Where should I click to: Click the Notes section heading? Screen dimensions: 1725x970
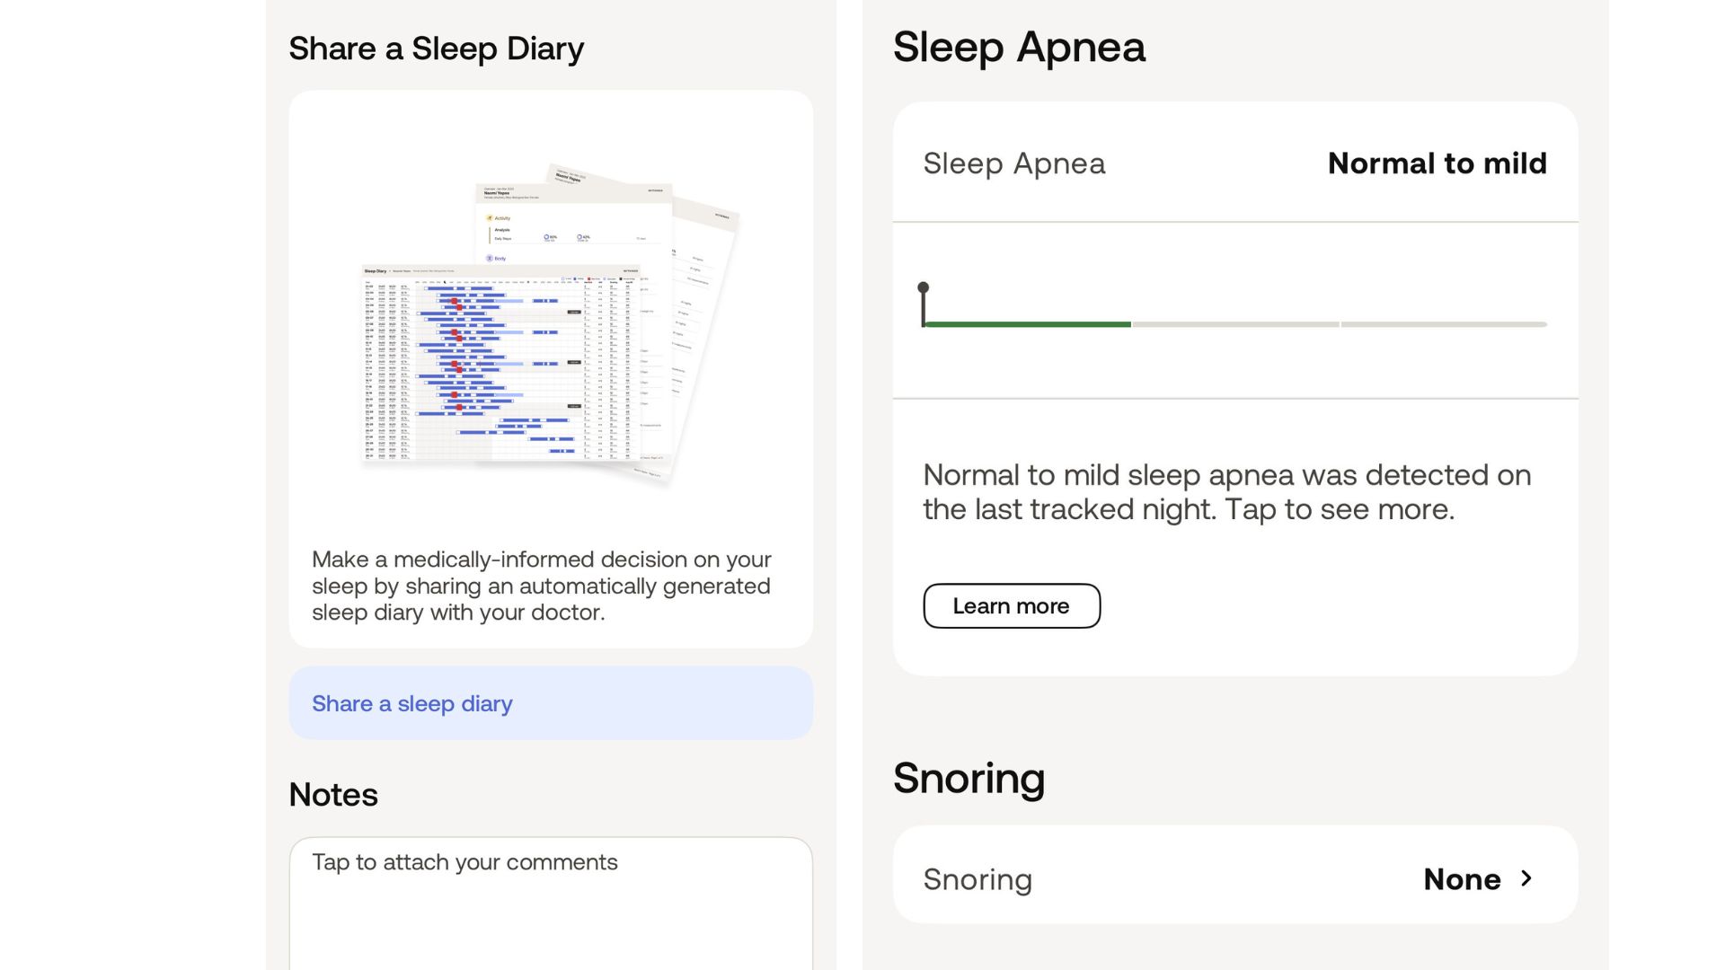pyautogui.click(x=333, y=795)
